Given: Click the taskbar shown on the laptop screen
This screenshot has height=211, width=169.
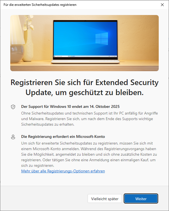Looking at the screenshot, I should coord(85,56).
